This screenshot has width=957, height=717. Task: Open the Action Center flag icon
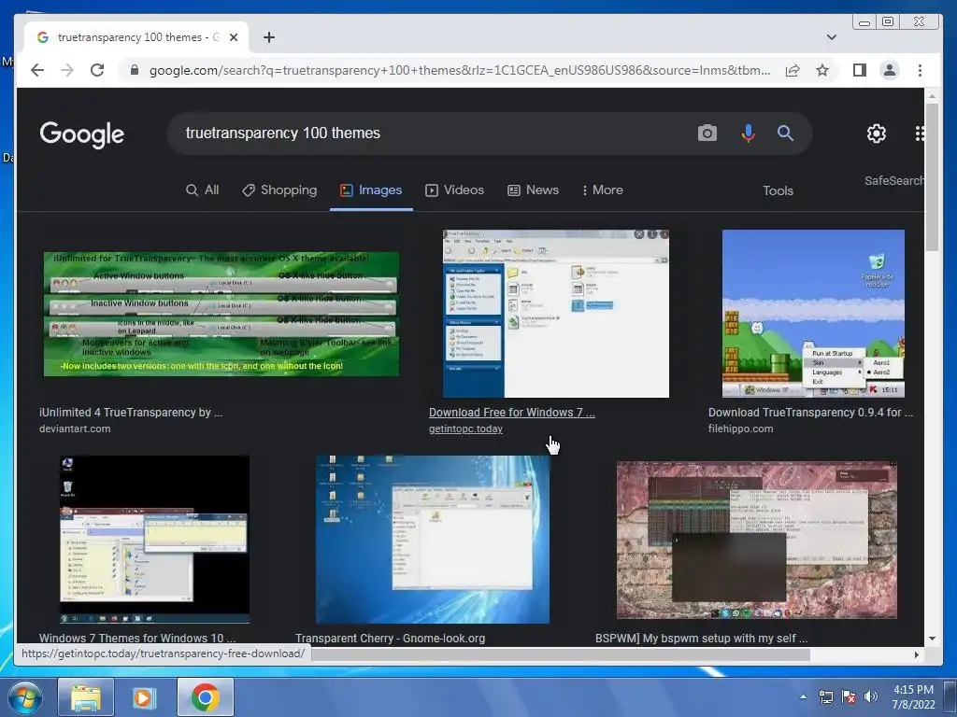point(849,696)
